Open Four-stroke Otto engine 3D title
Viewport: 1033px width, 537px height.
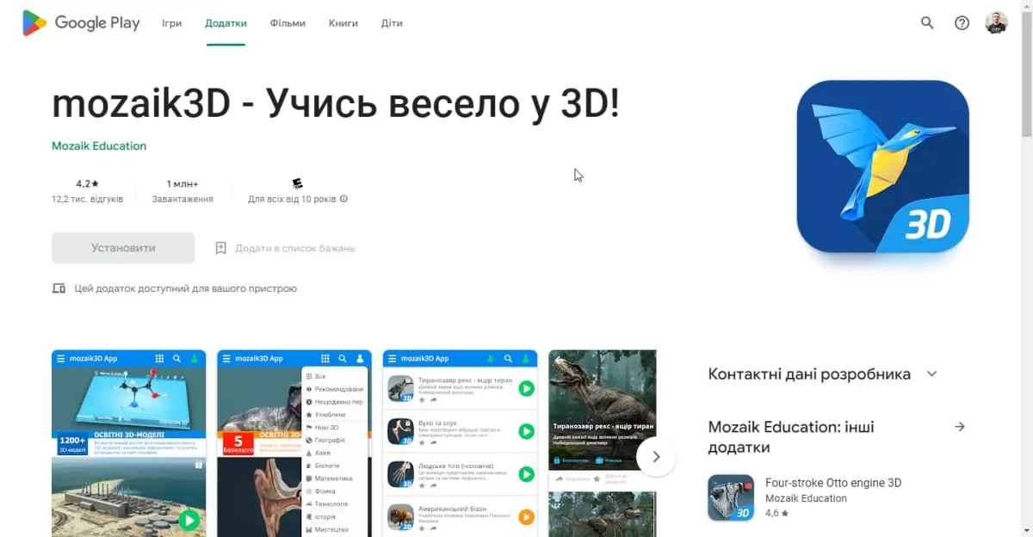pos(833,483)
